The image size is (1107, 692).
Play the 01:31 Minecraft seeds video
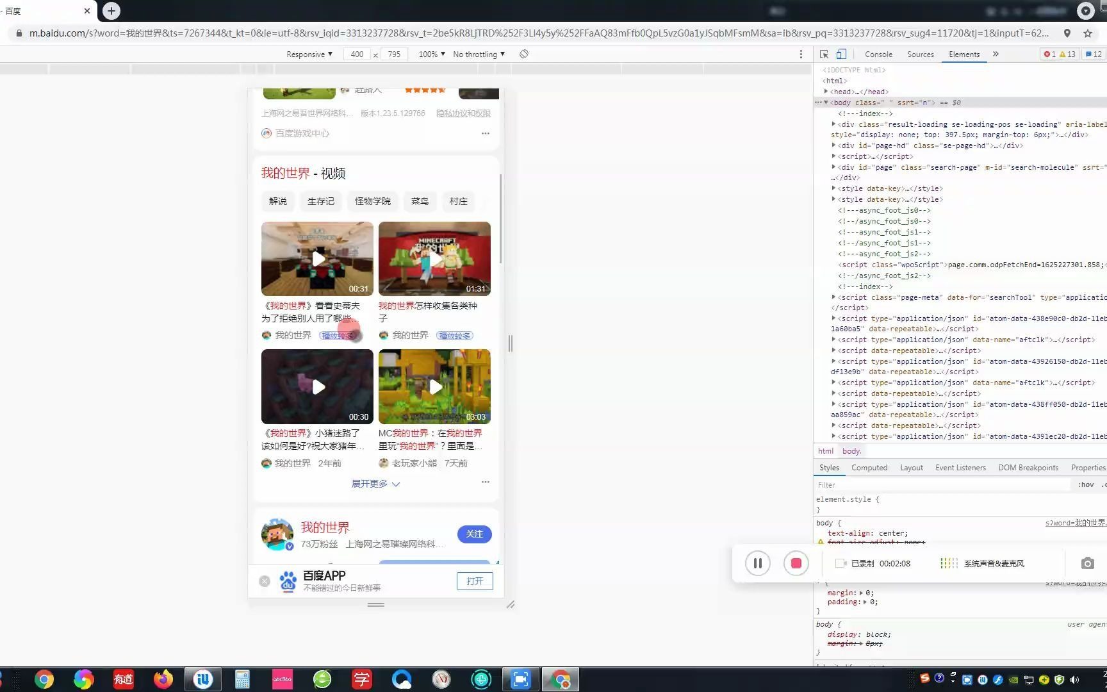tap(434, 259)
